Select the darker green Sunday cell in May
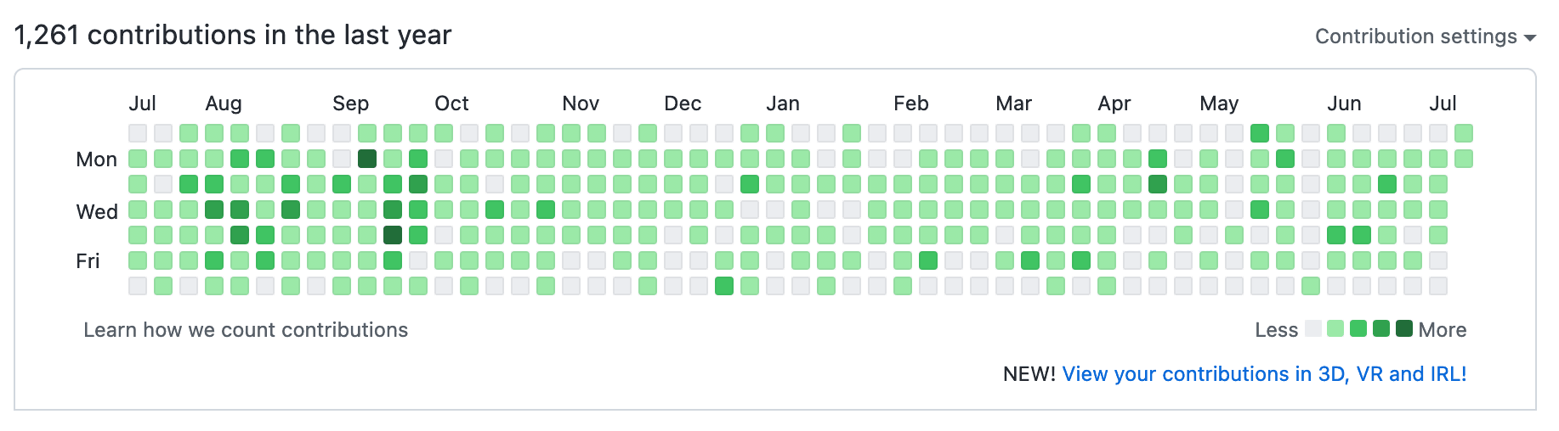The image size is (1559, 431). (x=1260, y=133)
